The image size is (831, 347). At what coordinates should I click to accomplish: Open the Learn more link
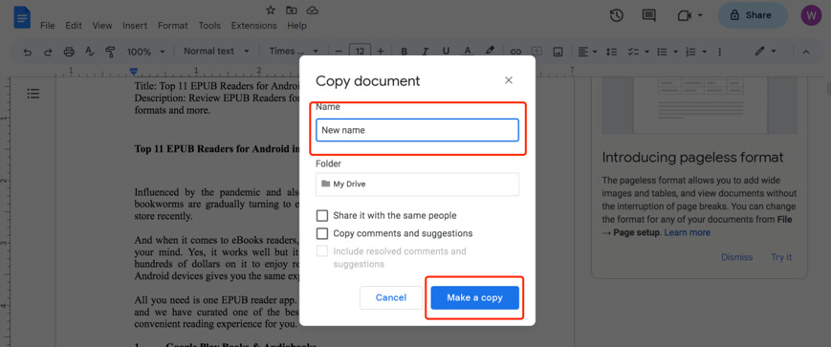coord(687,232)
